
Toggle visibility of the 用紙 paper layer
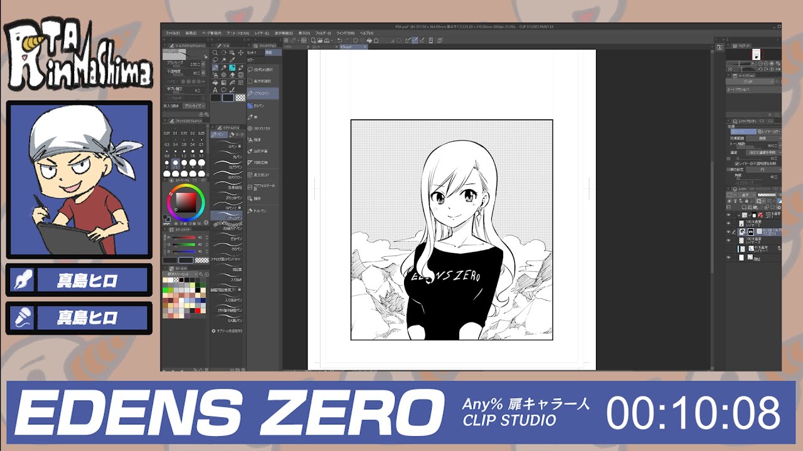[x=729, y=257]
